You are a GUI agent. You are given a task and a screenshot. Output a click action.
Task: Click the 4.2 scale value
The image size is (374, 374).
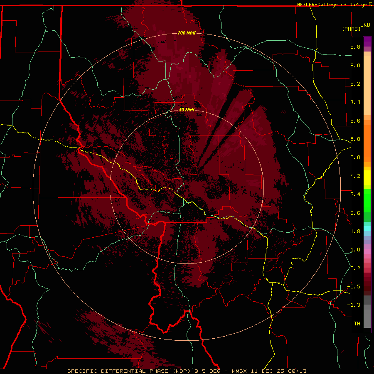(x=355, y=176)
